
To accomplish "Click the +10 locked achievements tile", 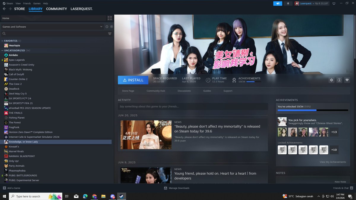I will (x=334, y=150).
